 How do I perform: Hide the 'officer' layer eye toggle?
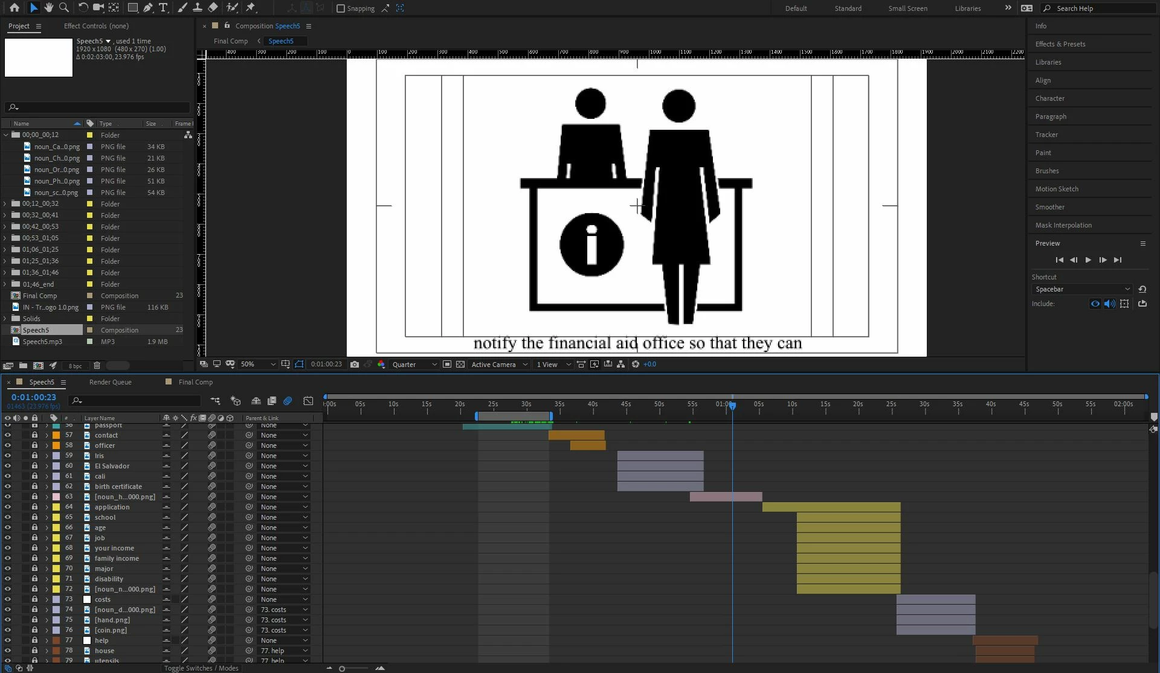coord(8,445)
